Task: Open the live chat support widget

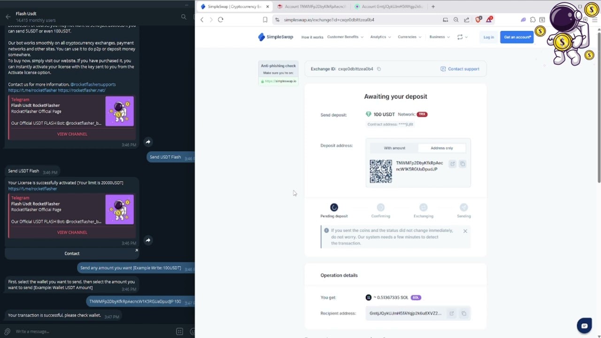Action: 585,326
